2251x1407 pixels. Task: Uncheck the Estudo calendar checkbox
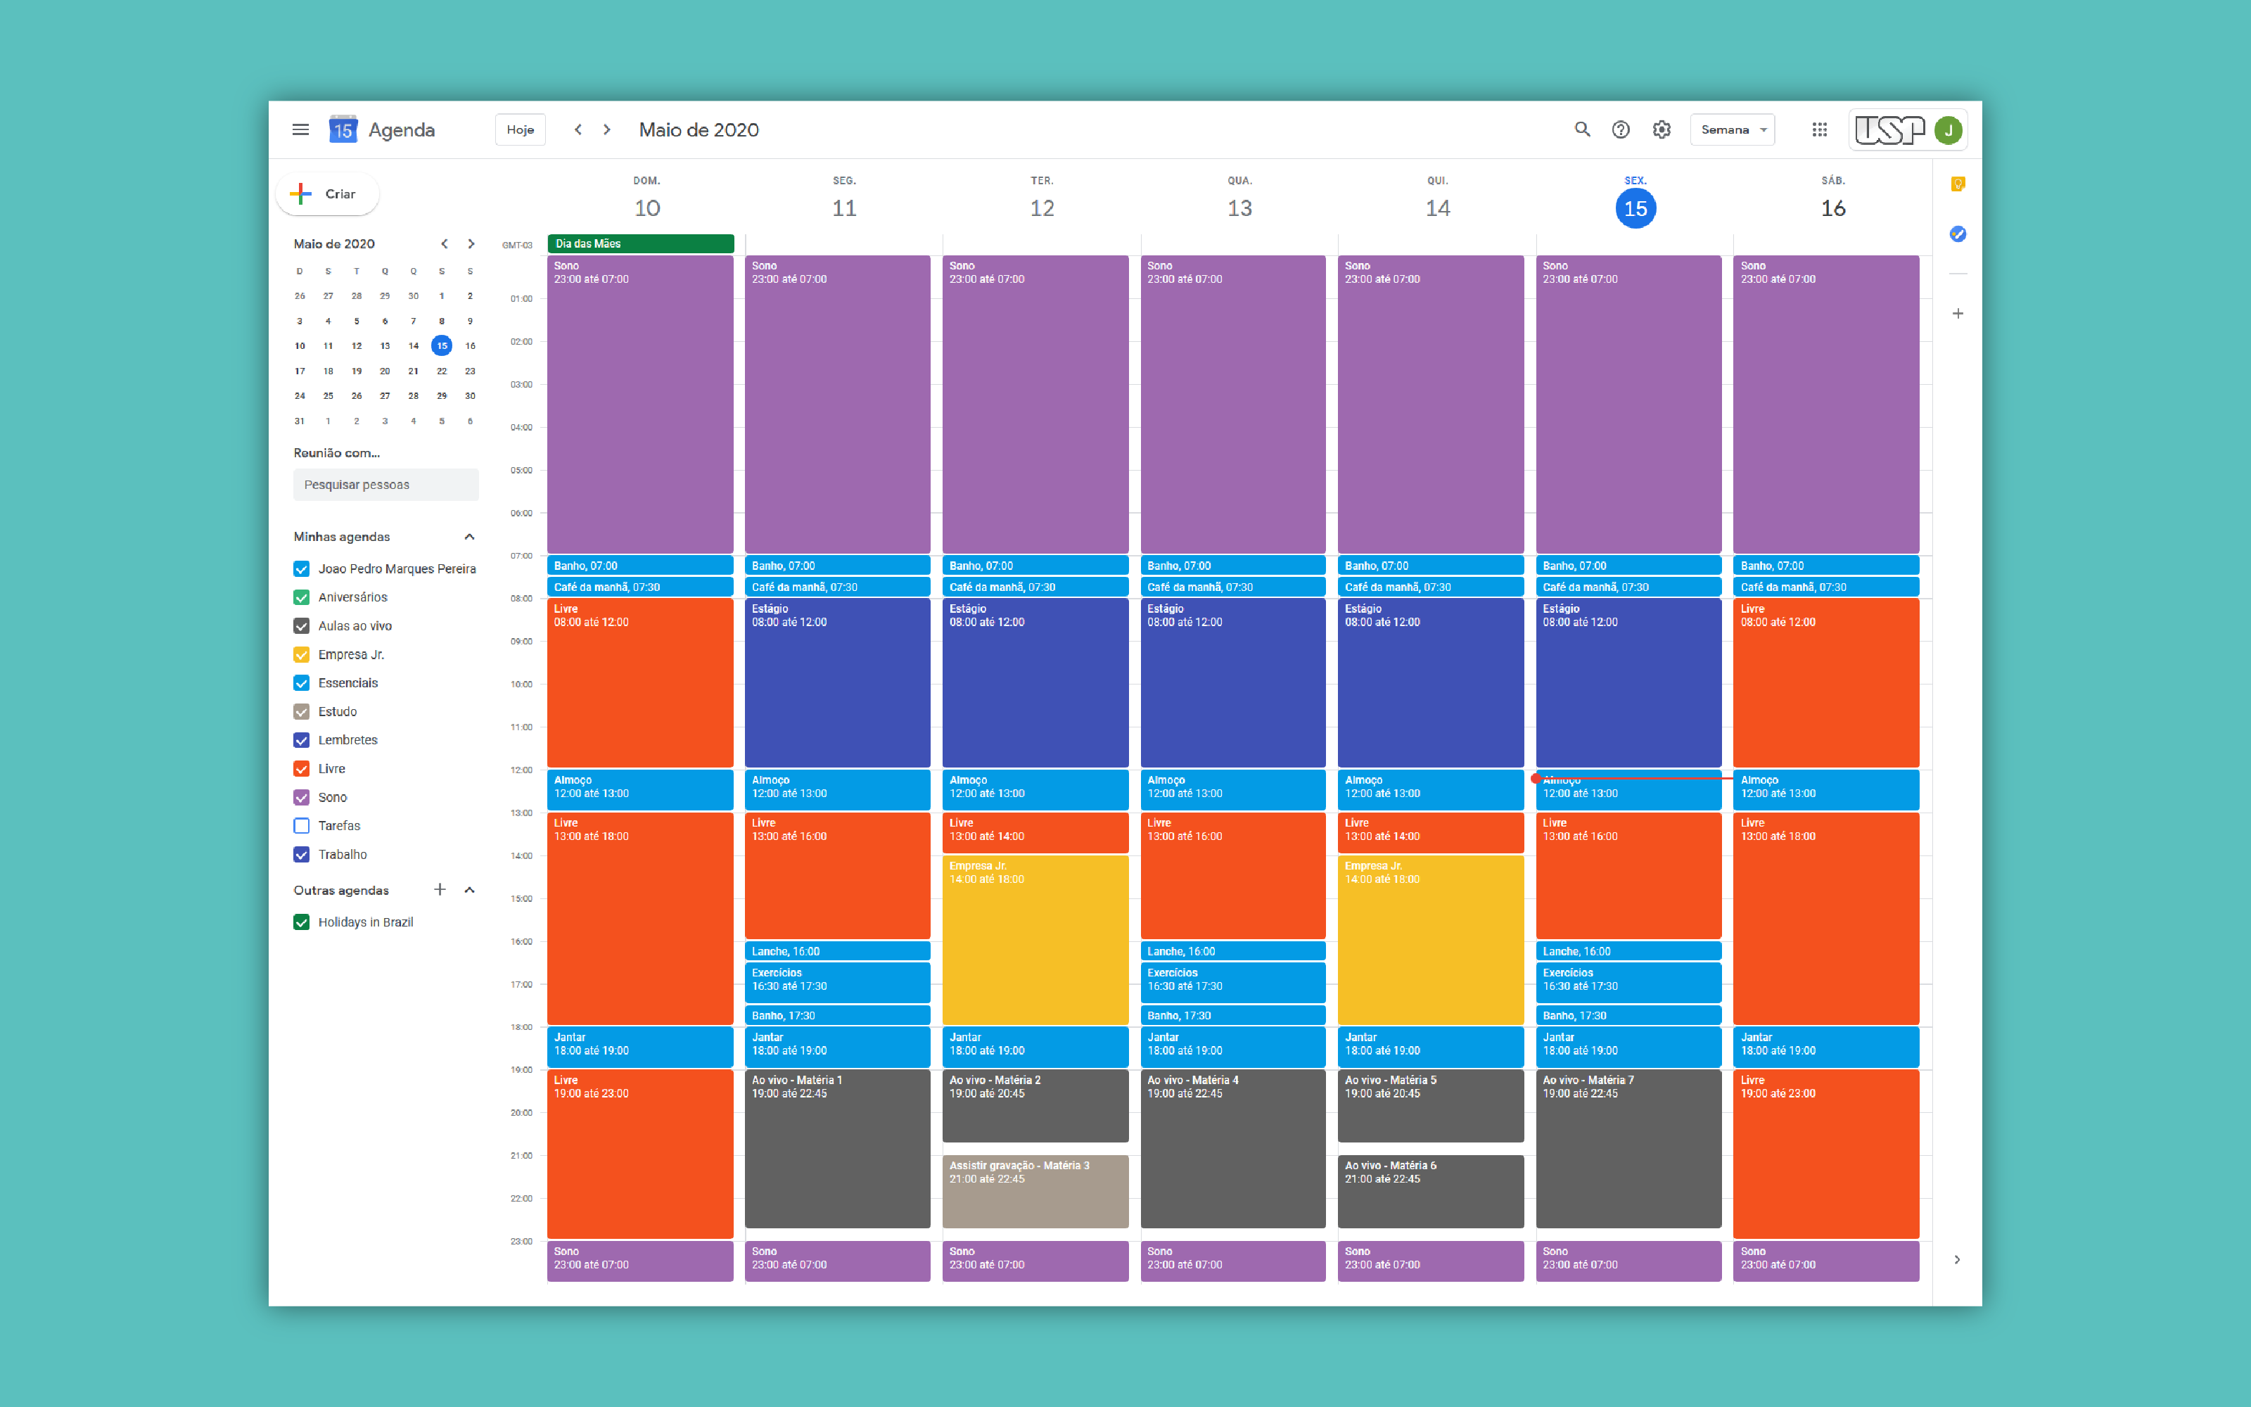[301, 712]
